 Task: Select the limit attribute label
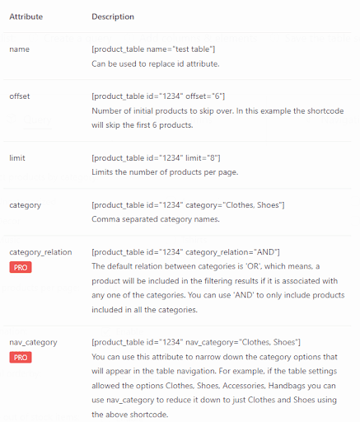click(17, 158)
